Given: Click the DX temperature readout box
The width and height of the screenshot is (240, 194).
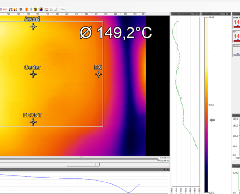Looking at the screenshot, I should pos(236,36).
